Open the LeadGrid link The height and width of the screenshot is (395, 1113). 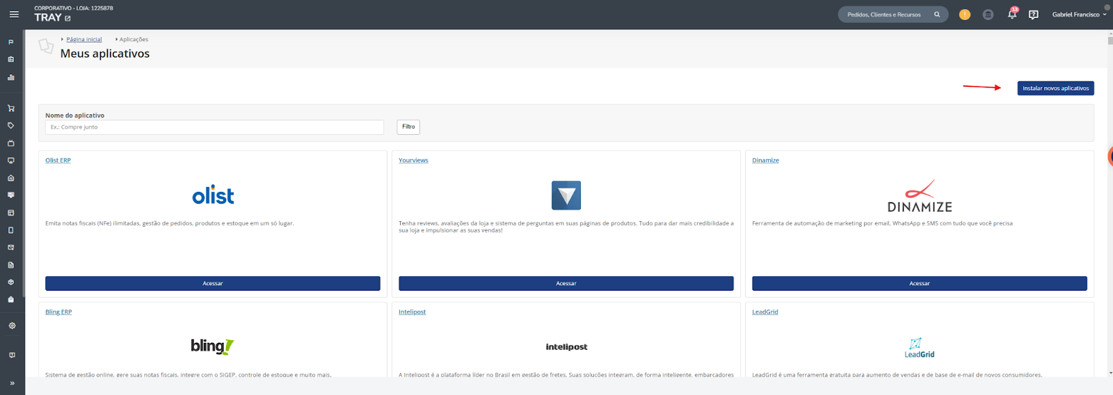coord(765,312)
